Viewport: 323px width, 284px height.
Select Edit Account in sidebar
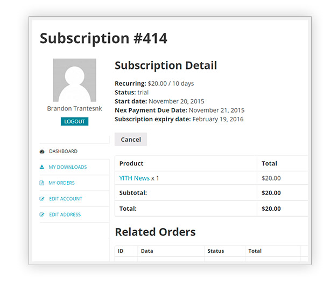click(x=66, y=199)
